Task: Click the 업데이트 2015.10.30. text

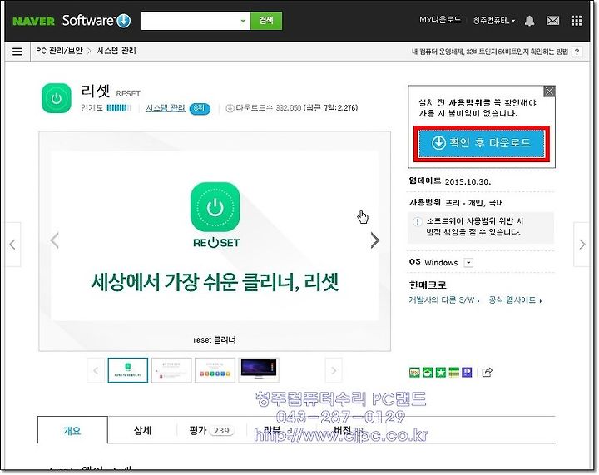Action: [450, 181]
